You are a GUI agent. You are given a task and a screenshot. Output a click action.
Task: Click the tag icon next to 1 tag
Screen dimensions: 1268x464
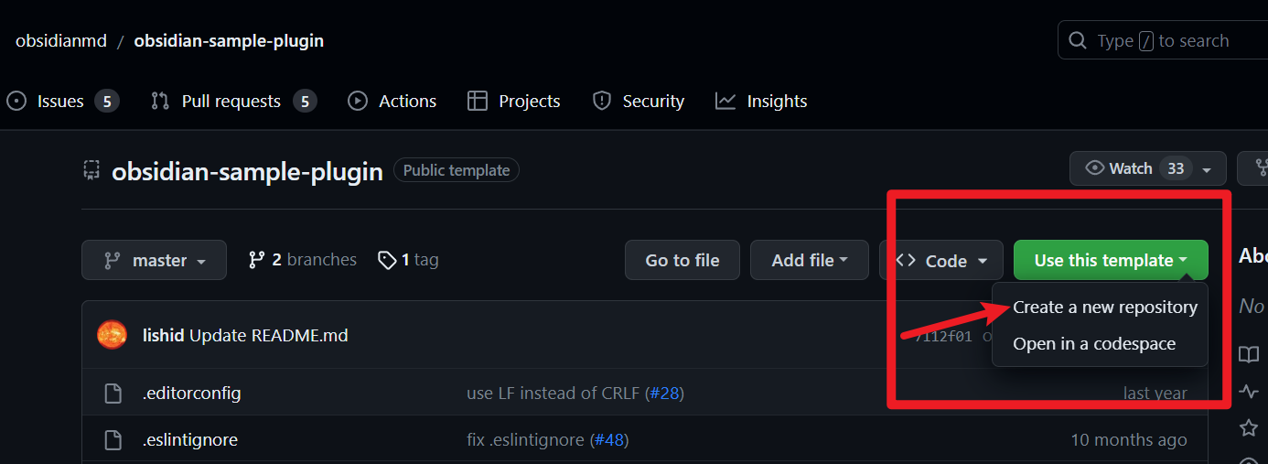tap(387, 260)
